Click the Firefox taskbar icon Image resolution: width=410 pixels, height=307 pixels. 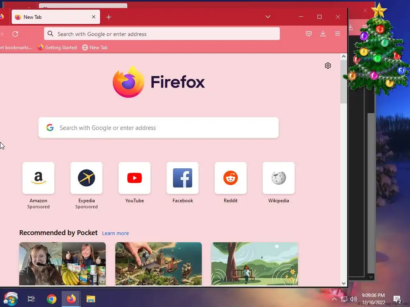click(71, 299)
